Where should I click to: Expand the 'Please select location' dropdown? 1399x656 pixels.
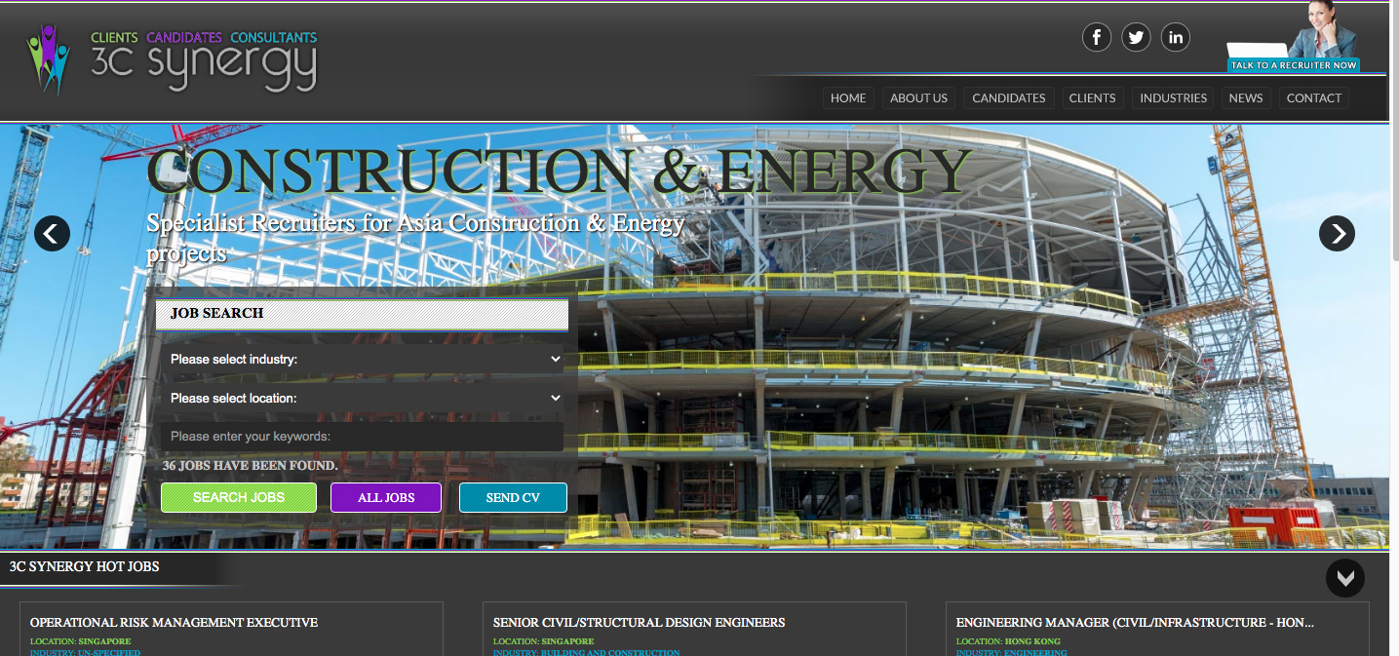click(x=363, y=398)
